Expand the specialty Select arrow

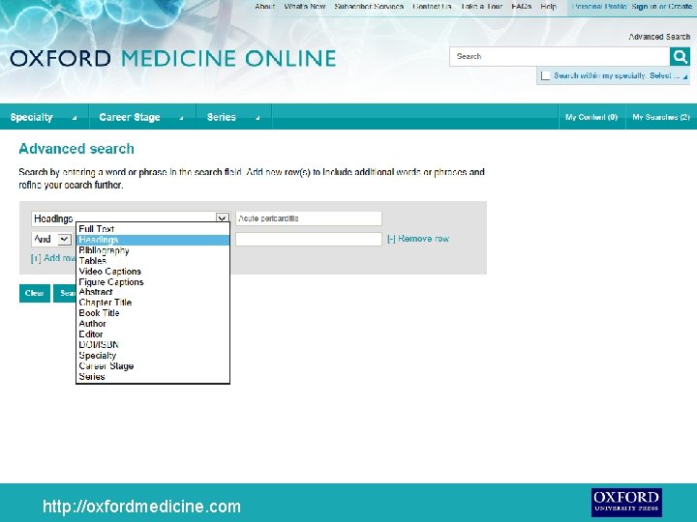pos(685,76)
